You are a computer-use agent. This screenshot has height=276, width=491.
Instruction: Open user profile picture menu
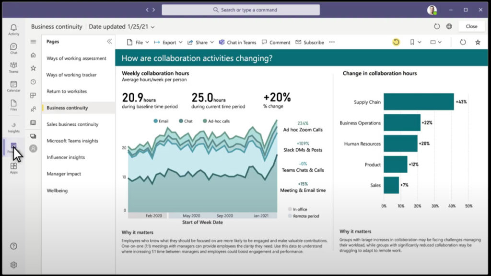tap(432, 10)
